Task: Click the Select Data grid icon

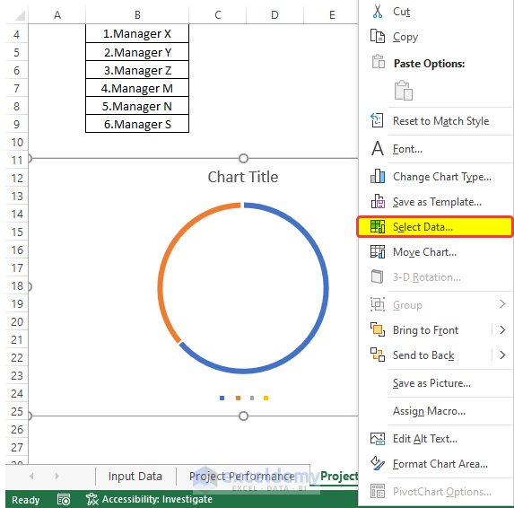Action: click(378, 226)
